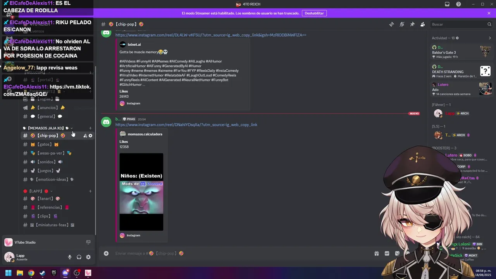The image size is (496, 279).
Task: Open Epic Games Launcher taskbar icon
Action: pos(54,273)
